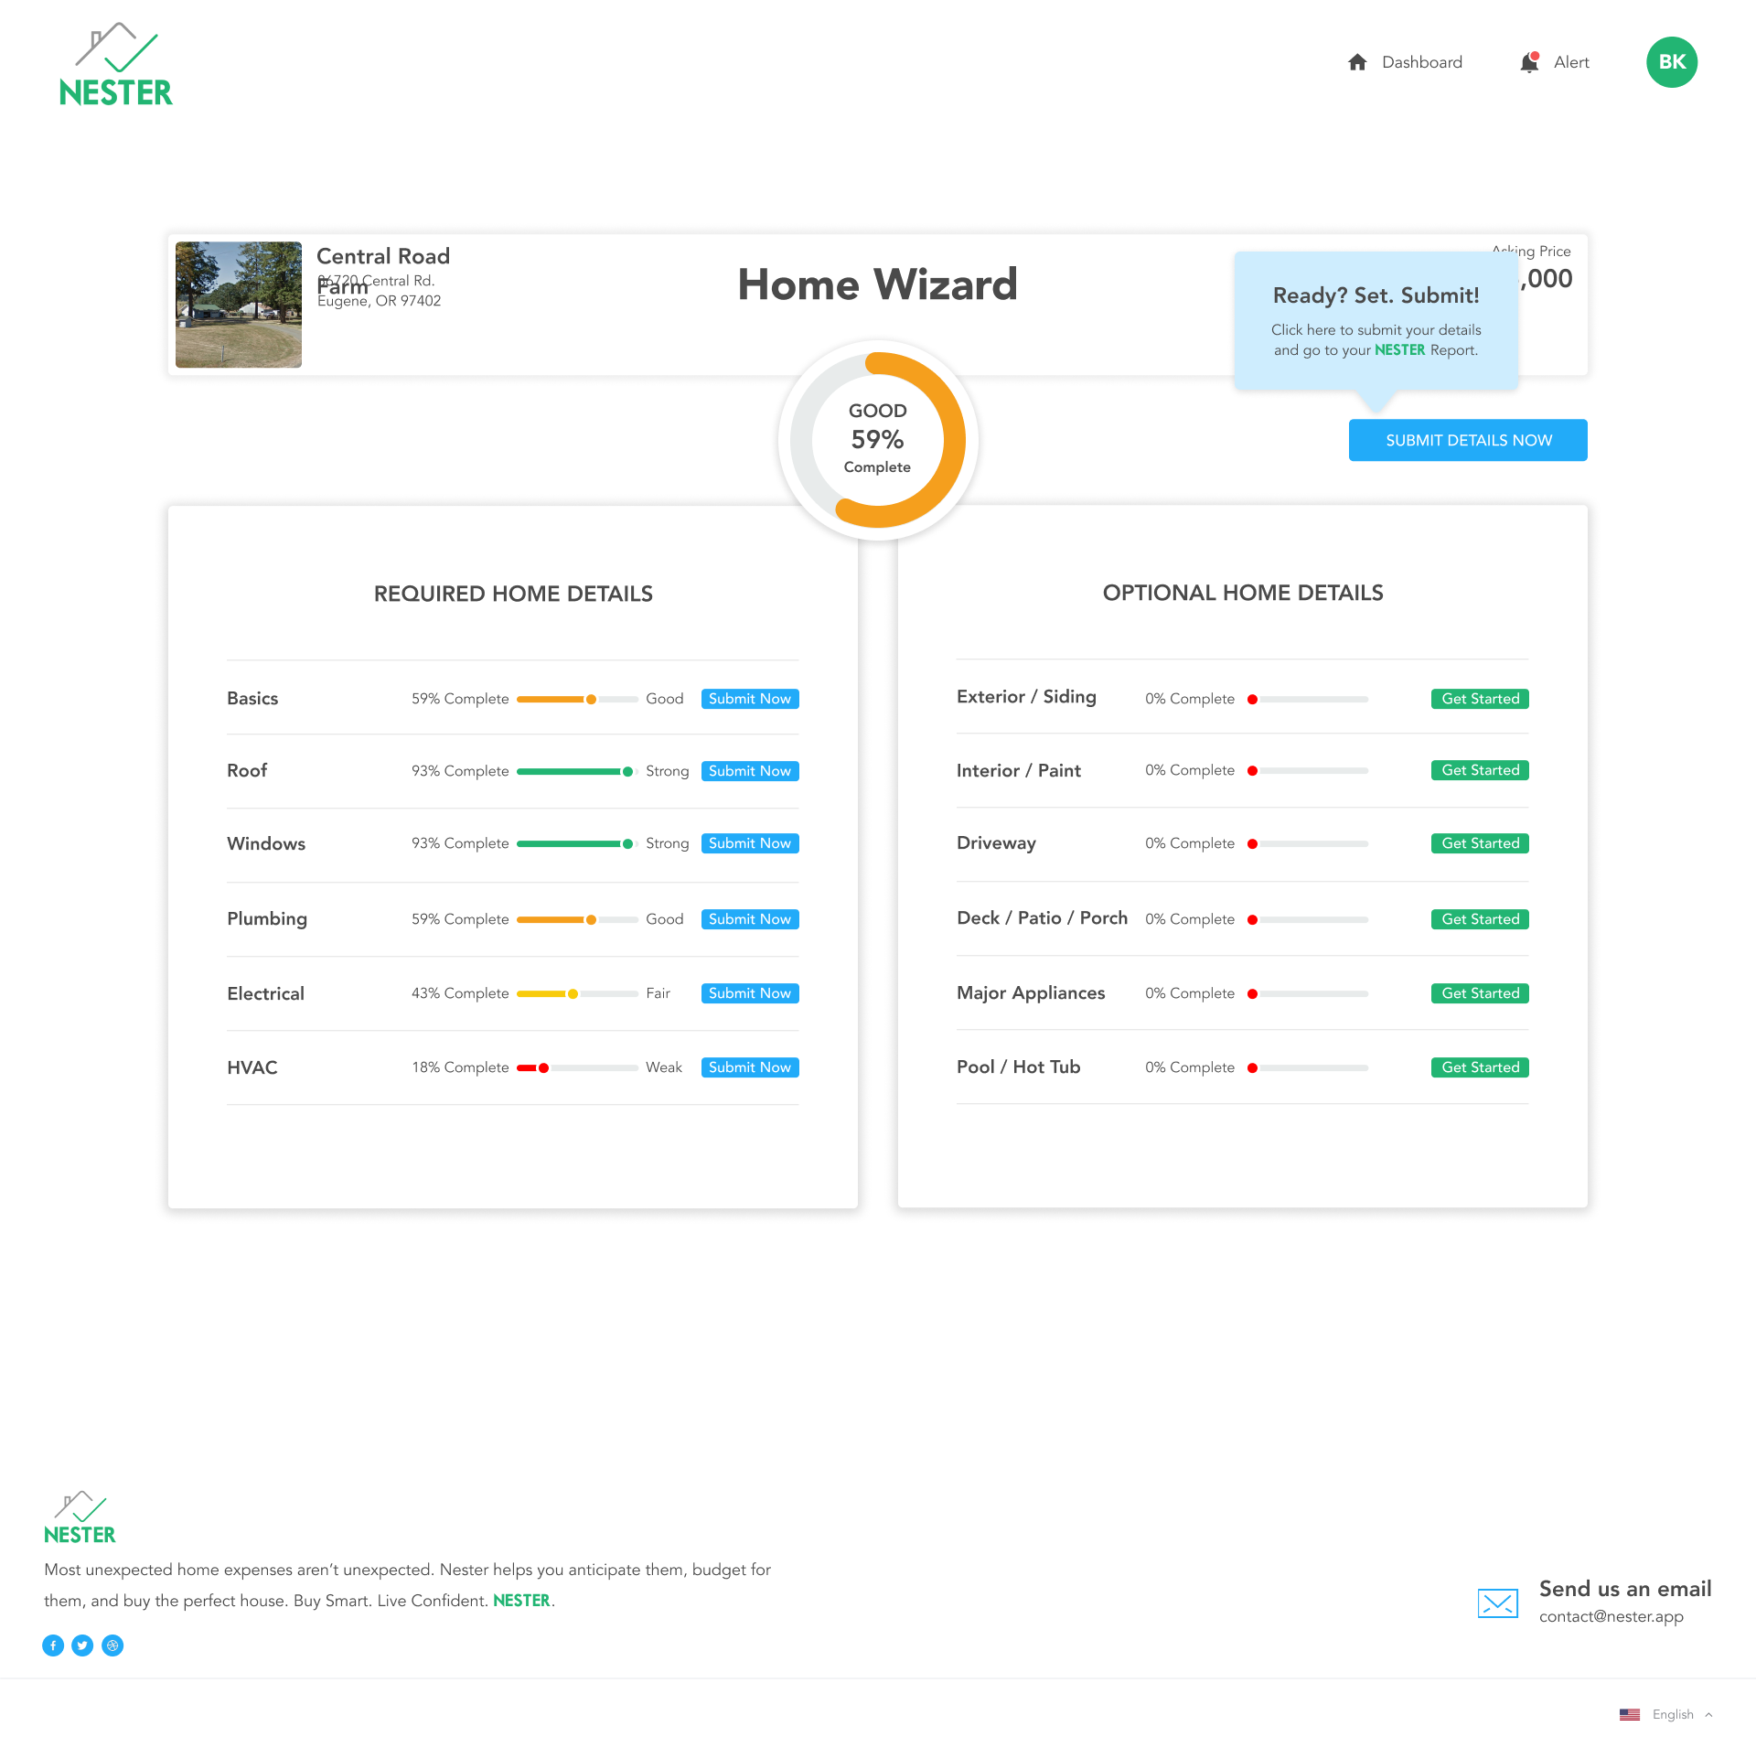Click the Send us an email heading
The height and width of the screenshot is (1758, 1756).
tap(1625, 1589)
